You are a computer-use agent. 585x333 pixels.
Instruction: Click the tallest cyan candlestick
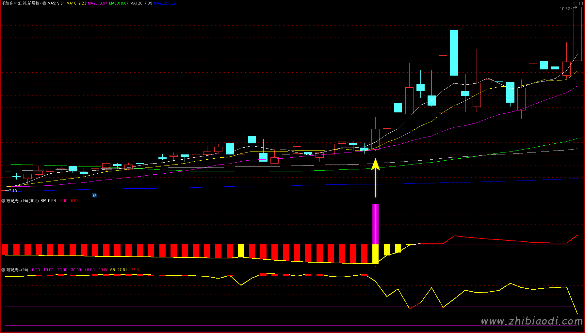pos(454,52)
